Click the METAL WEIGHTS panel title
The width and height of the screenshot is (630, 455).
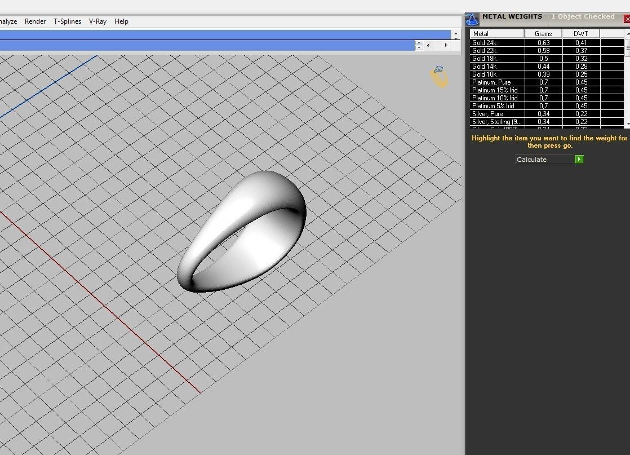pyautogui.click(x=512, y=16)
